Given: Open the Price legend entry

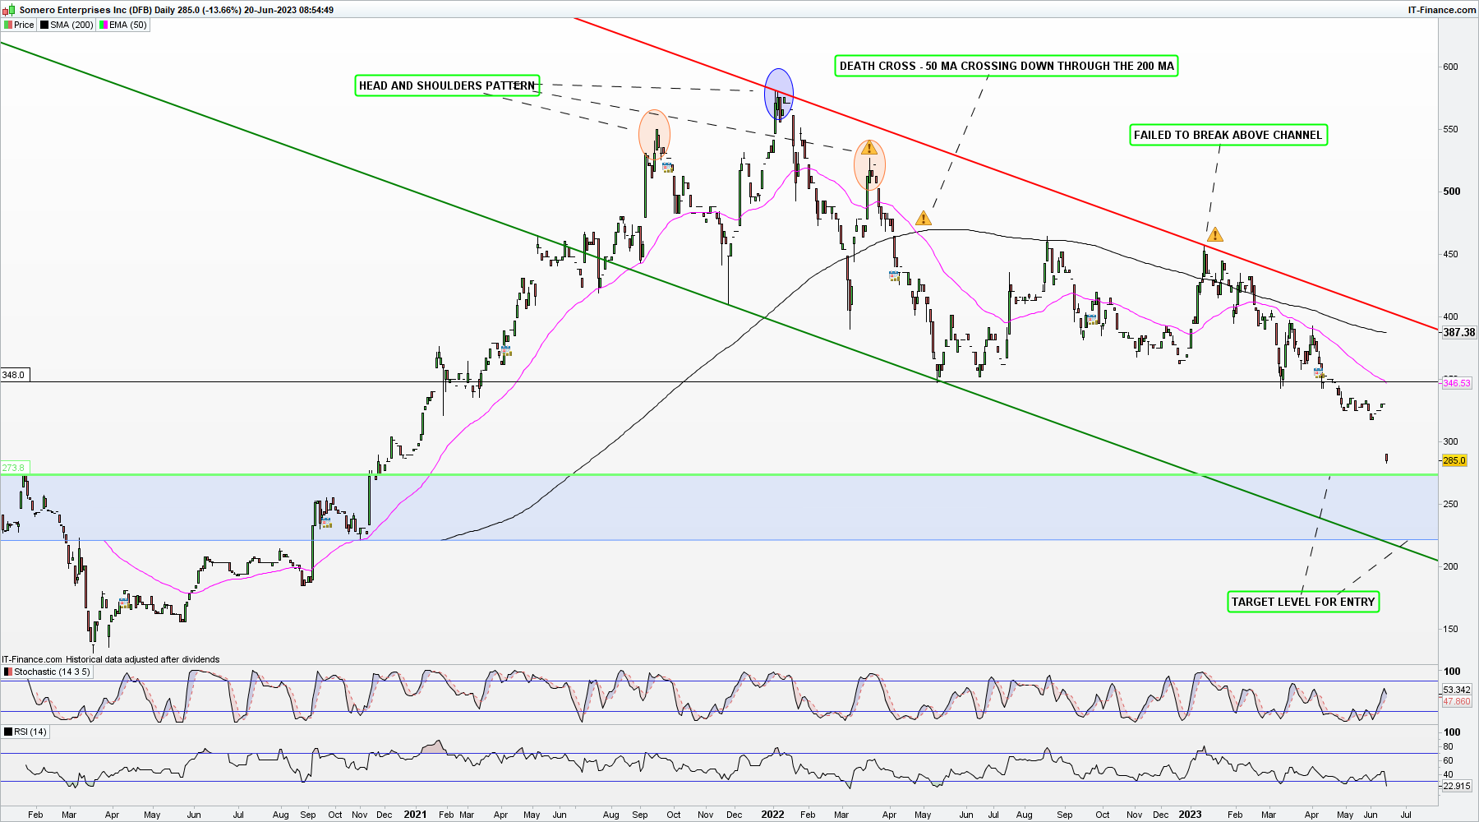Looking at the screenshot, I should click(19, 25).
